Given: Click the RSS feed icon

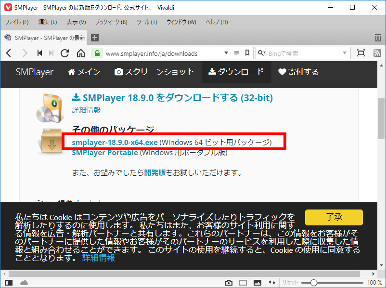Looking at the screenshot, I should (x=377, y=53).
